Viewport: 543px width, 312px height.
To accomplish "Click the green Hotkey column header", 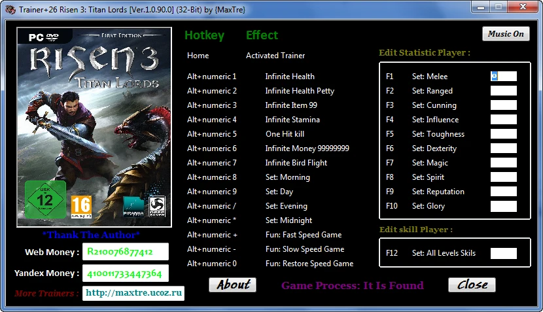I will [x=204, y=35].
